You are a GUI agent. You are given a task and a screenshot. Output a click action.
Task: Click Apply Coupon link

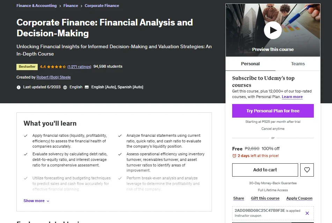tap(299, 198)
